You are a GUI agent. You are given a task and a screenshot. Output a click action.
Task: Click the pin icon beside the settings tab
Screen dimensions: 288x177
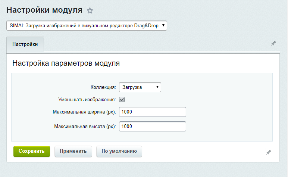coord(273,44)
